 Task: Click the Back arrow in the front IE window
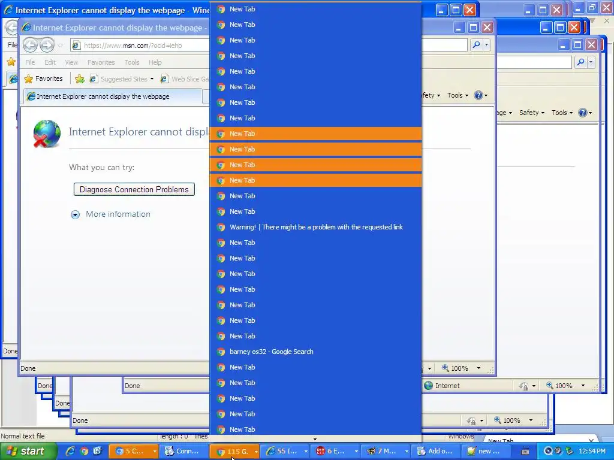[x=30, y=45]
